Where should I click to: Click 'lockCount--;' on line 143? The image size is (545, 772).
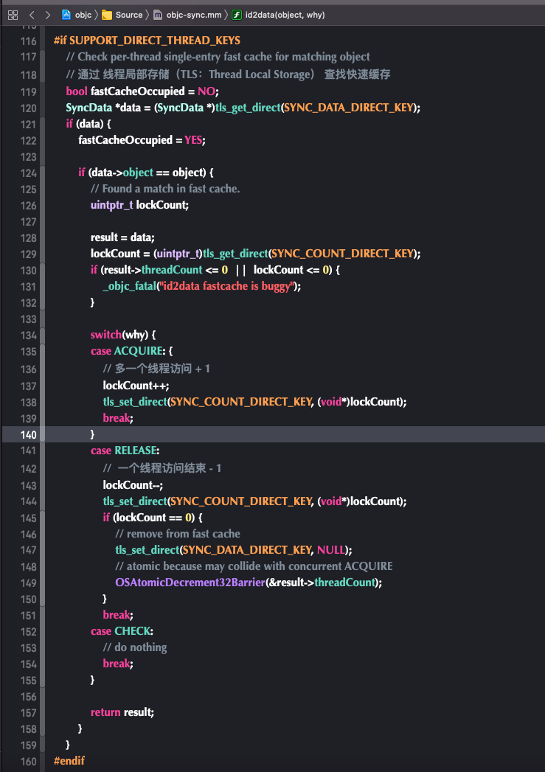[x=133, y=485]
